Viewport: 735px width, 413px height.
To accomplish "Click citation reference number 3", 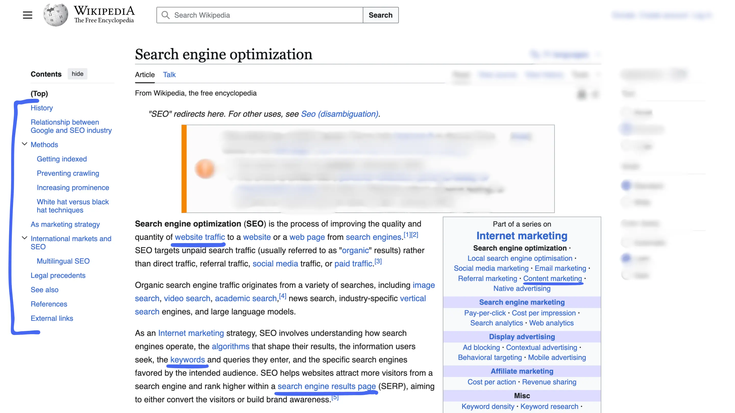I will tap(378, 261).
